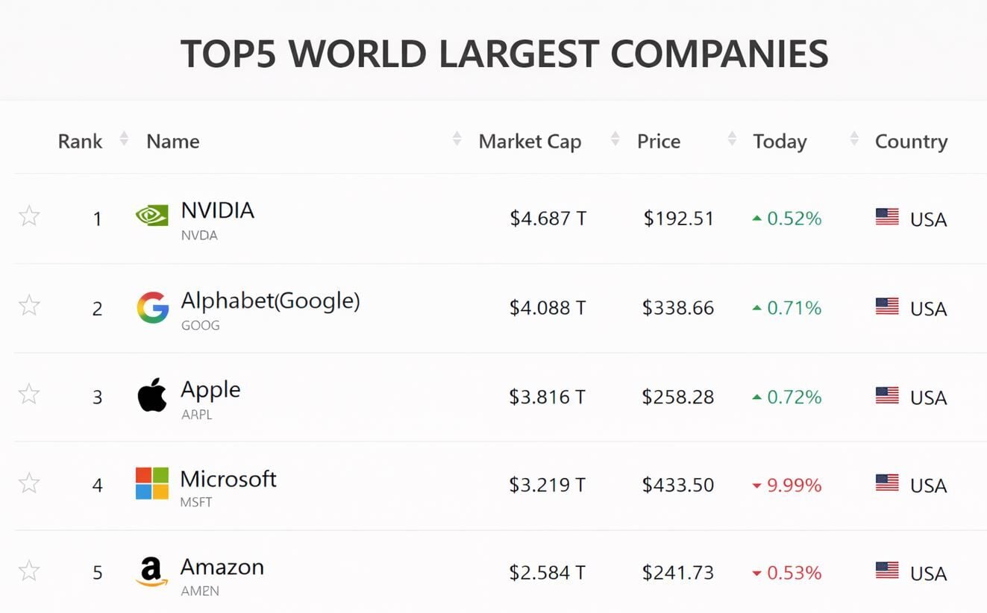Screen dimensions: 987x613
Task: Click the USA flag in Amazon row
Action: 887,571
